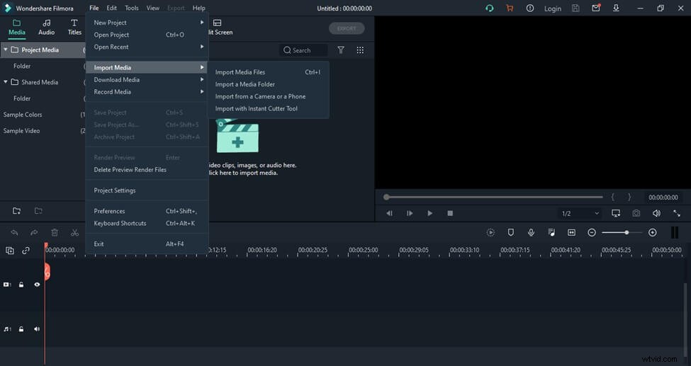
Task: Open the Edit menu
Action: point(112,8)
